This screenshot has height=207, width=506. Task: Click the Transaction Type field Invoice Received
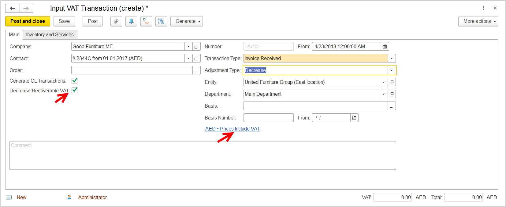tap(315, 59)
